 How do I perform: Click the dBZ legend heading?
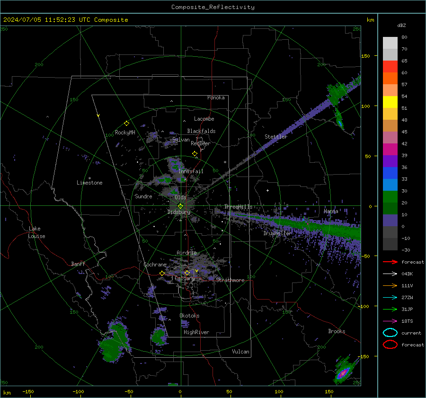tap(401, 26)
